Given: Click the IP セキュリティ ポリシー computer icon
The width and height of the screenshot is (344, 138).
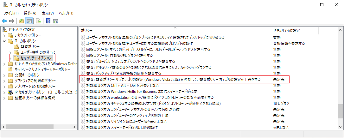Looking at the screenshot, I should click(x=10, y=92).
